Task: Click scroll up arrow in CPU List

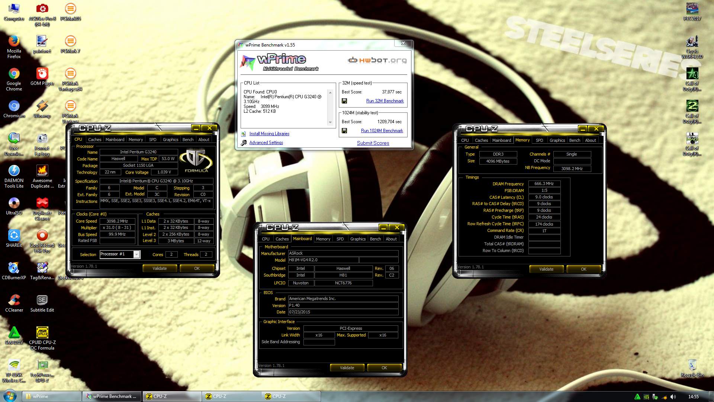Action: [330, 92]
